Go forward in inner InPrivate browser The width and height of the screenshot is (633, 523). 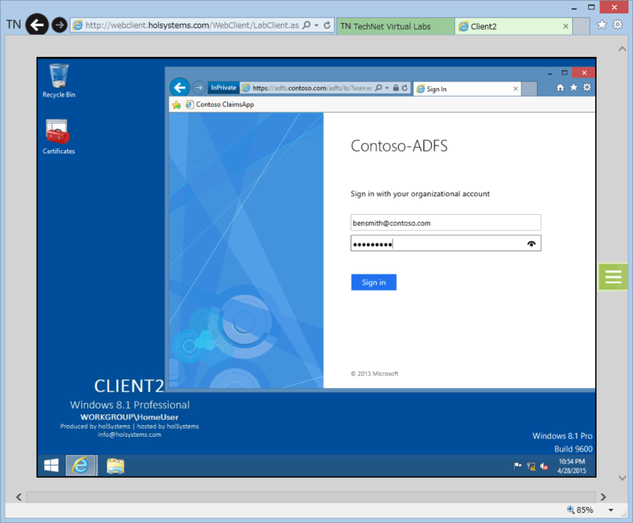[199, 88]
